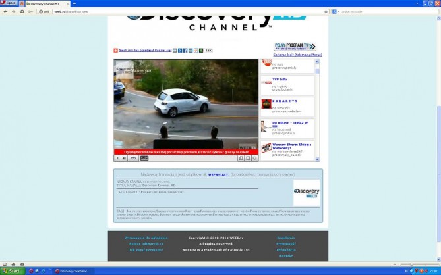441x275 pixels.
Task: Open the 'Jak kupić premium?' footer link
Action: coord(146,250)
